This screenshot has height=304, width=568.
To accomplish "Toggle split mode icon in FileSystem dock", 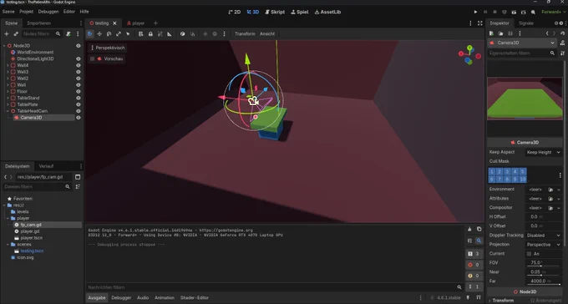I will point(78,177).
